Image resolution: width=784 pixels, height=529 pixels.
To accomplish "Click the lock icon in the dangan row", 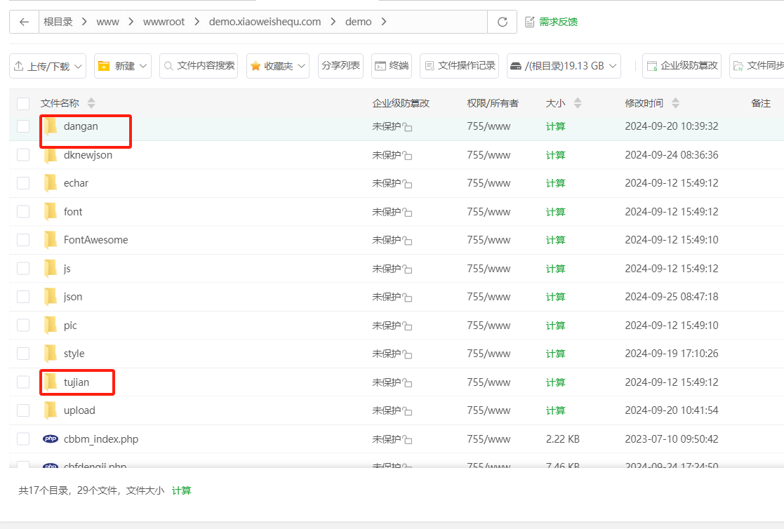I will (408, 127).
